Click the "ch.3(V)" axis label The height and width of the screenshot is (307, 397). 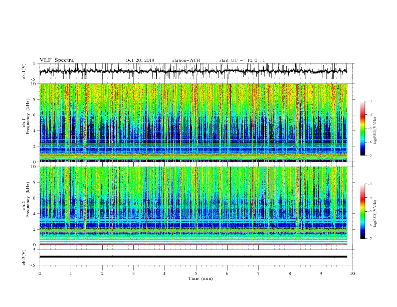(24, 257)
